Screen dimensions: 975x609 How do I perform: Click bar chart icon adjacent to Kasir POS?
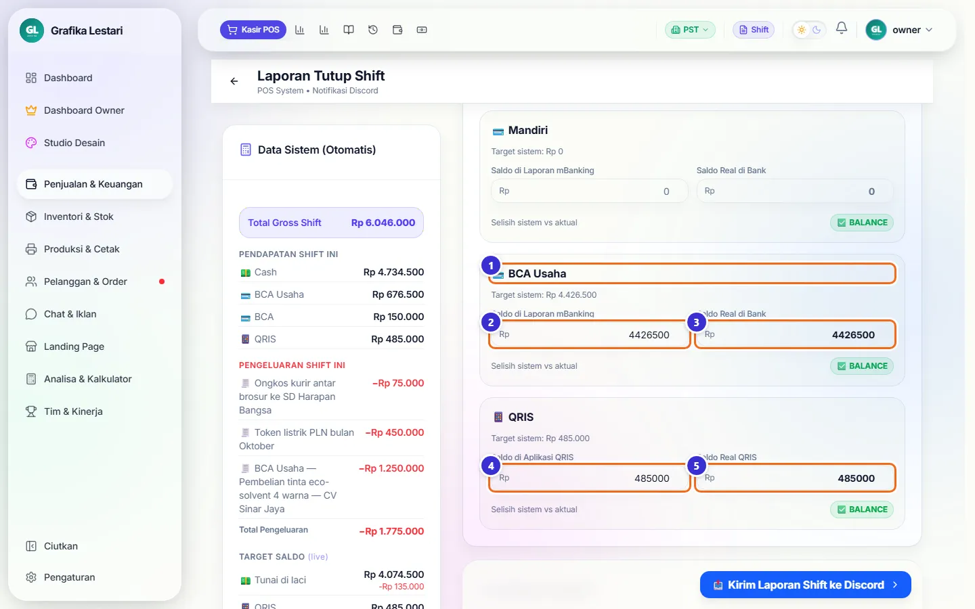point(300,30)
